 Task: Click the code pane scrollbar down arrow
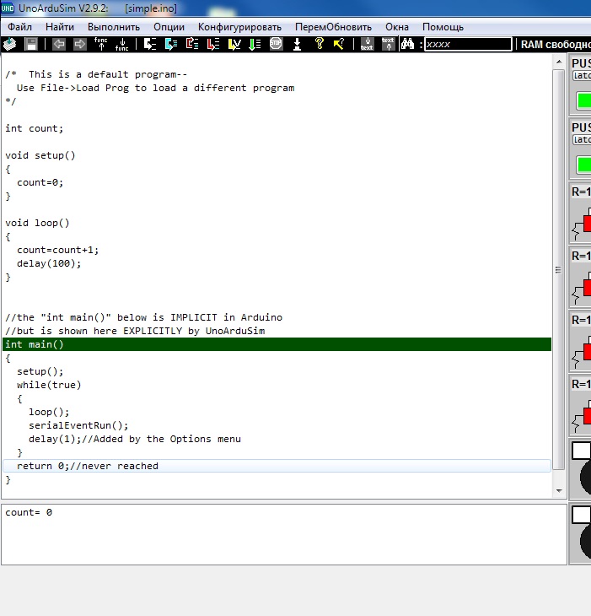557,490
